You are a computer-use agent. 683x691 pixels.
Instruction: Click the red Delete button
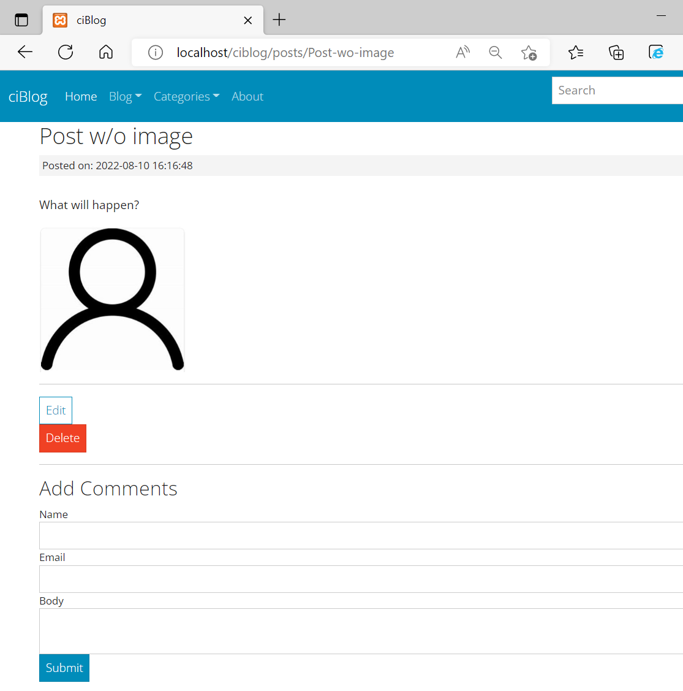pyautogui.click(x=62, y=438)
